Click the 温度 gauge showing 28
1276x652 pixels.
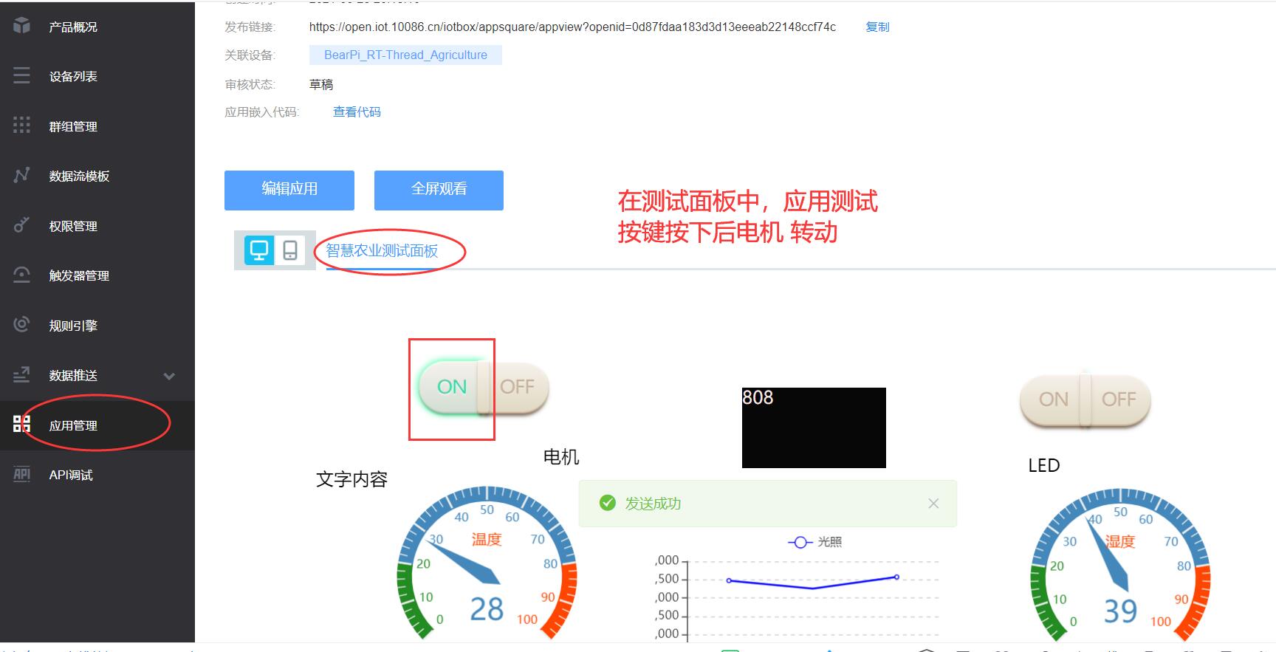pyautogui.click(x=487, y=563)
